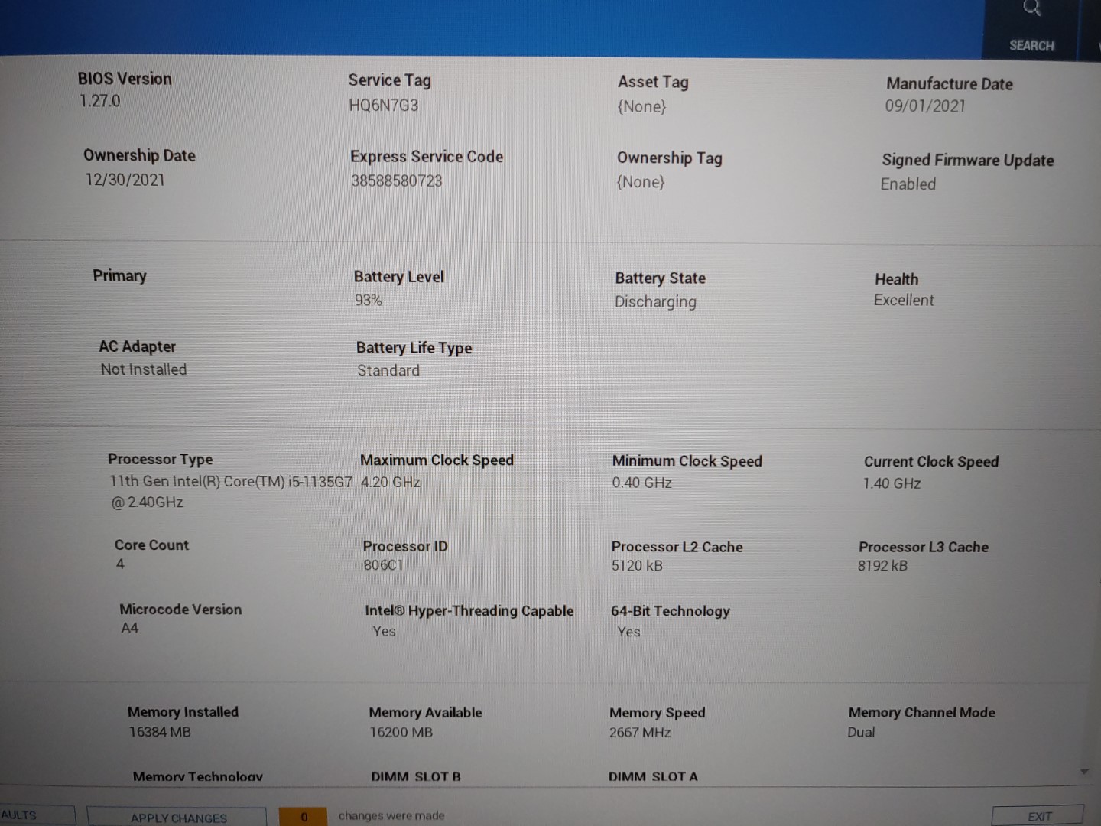This screenshot has height=826, width=1101.
Task: Click the orange changes counter badge
Action: 303,817
